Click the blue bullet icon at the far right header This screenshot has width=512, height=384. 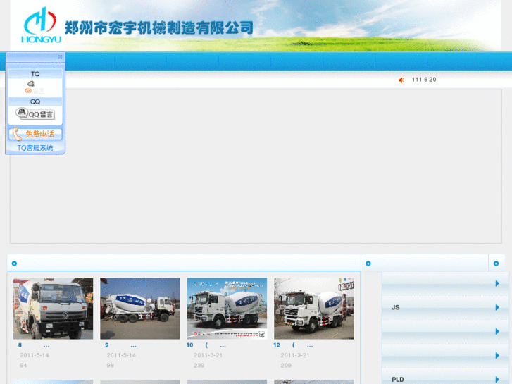click(496, 264)
